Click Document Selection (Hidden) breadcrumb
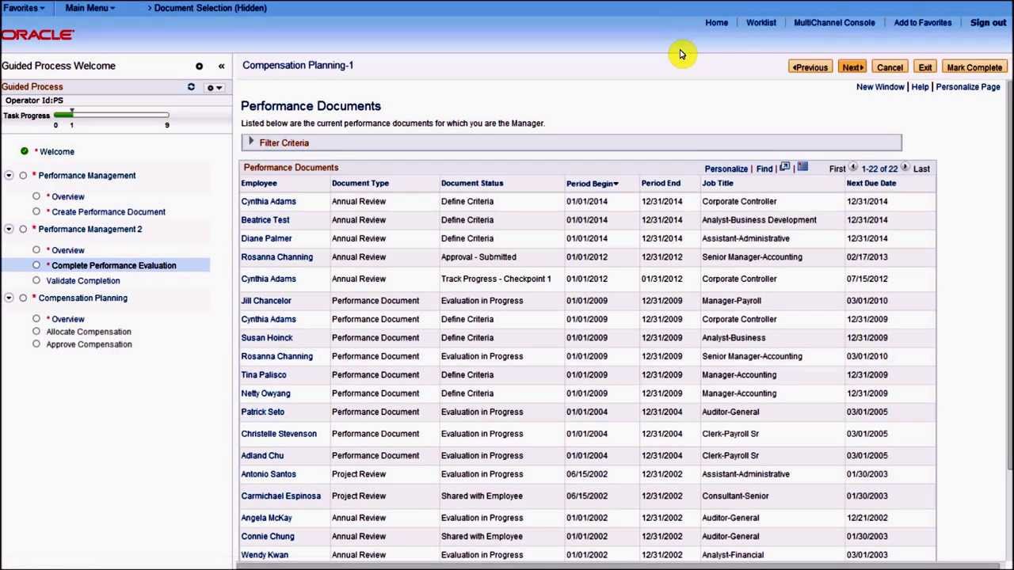Screen dimensions: 1014x570 [210, 8]
